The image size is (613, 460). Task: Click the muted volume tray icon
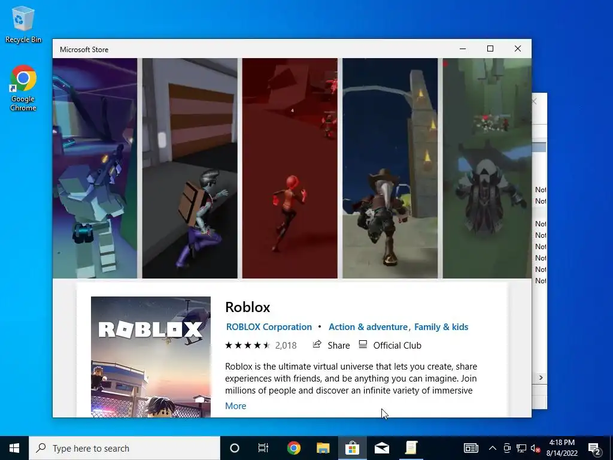535,448
